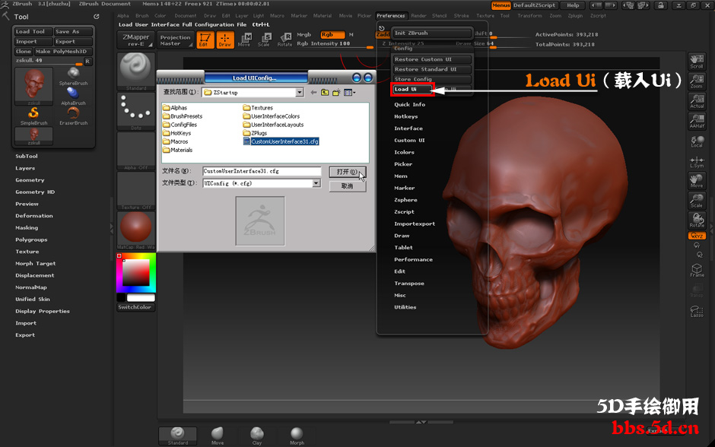The height and width of the screenshot is (447, 715).
Task: Expand the SubTool section
Action: coord(27,157)
